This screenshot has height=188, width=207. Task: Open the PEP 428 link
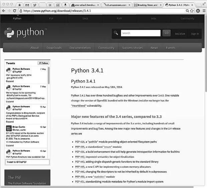coord(80,142)
